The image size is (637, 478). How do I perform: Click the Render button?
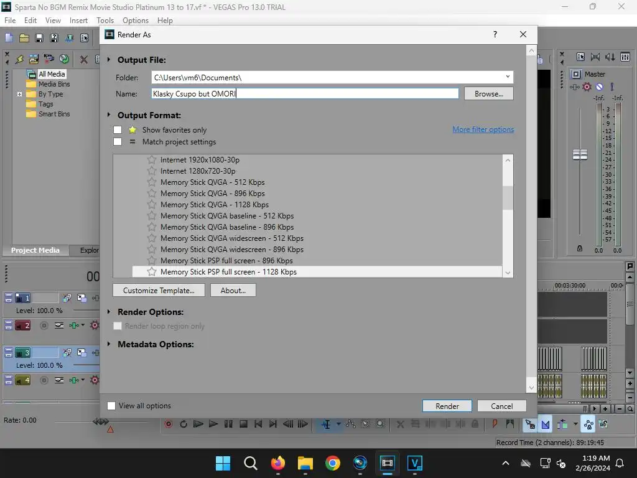click(x=447, y=406)
